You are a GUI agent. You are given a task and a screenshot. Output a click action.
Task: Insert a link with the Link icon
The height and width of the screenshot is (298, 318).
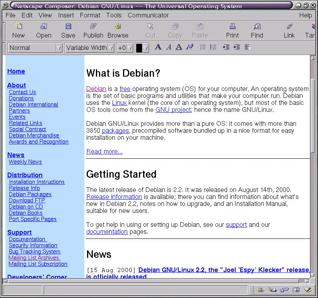[289, 26]
